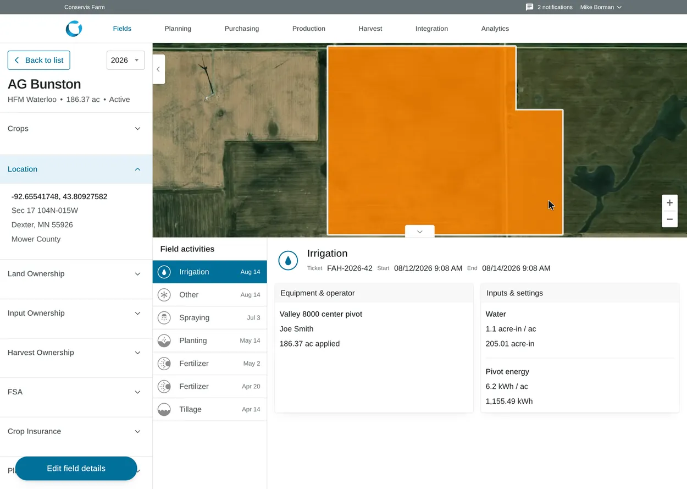Zoom in on the map with plus
687x489 pixels.
tap(669, 203)
